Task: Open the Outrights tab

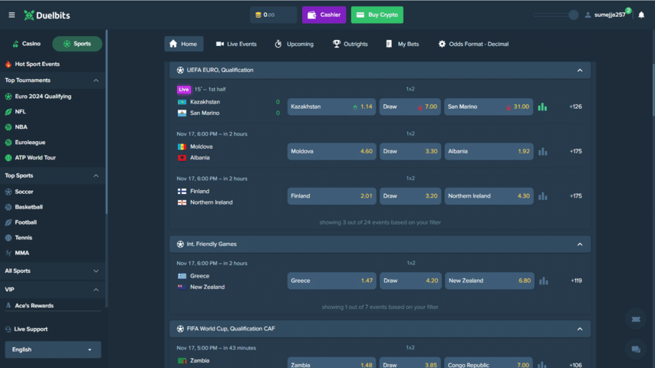Action: click(350, 44)
